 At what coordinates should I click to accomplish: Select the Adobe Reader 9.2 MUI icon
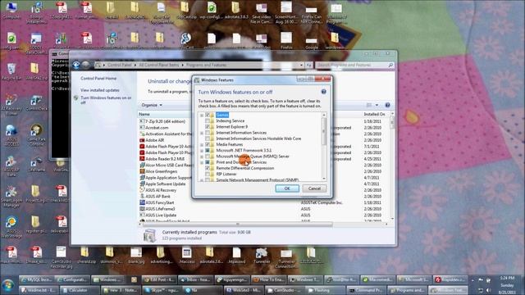click(142, 159)
